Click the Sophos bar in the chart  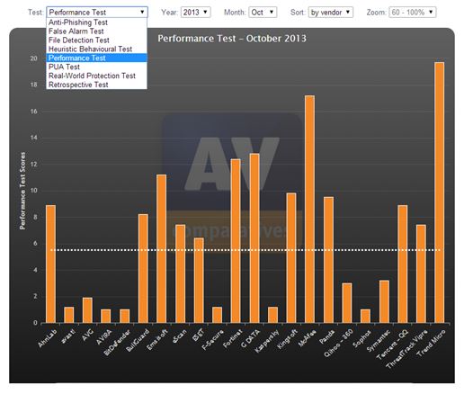365,316
